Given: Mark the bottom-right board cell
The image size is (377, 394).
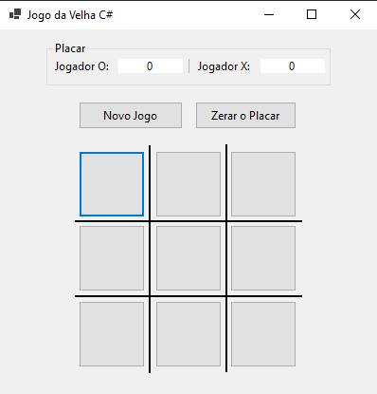Looking at the screenshot, I should pos(263,334).
